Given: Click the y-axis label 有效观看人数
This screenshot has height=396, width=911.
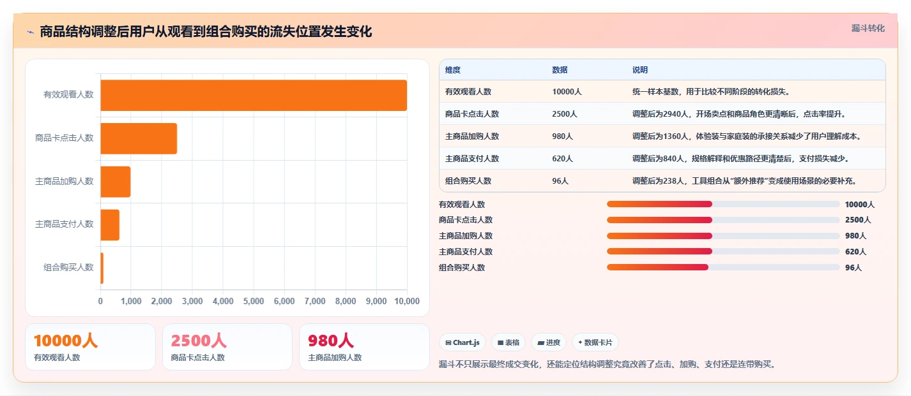Looking at the screenshot, I should click(68, 94).
